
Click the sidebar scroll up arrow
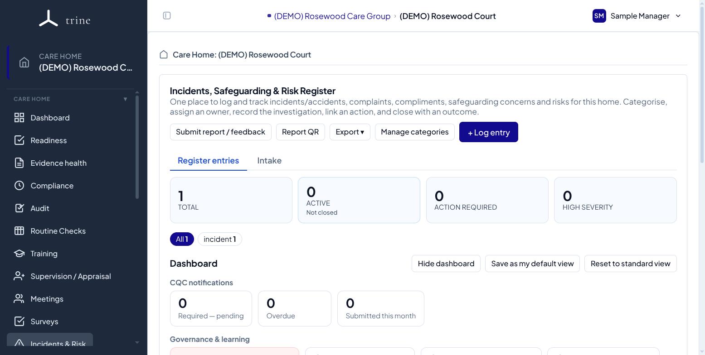point(137,92)
